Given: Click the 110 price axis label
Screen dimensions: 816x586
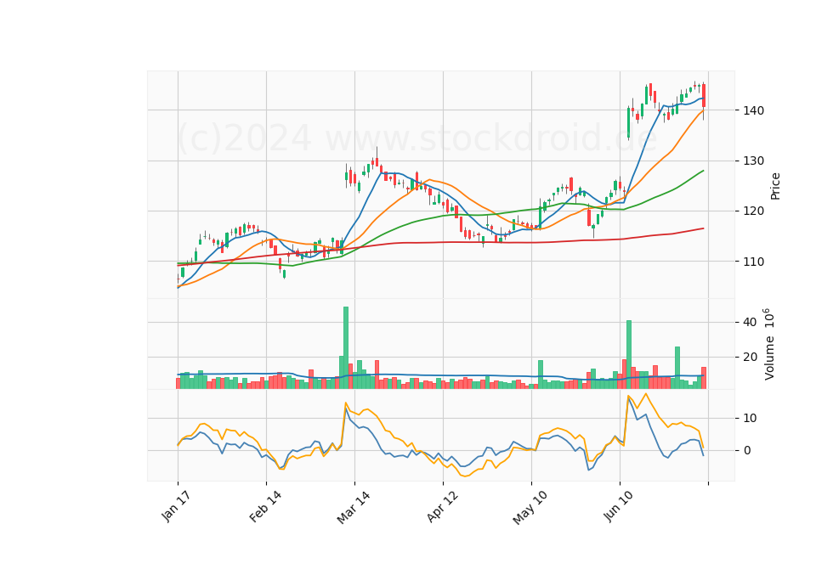Looking at the screenshot, I should pos(754,262).
